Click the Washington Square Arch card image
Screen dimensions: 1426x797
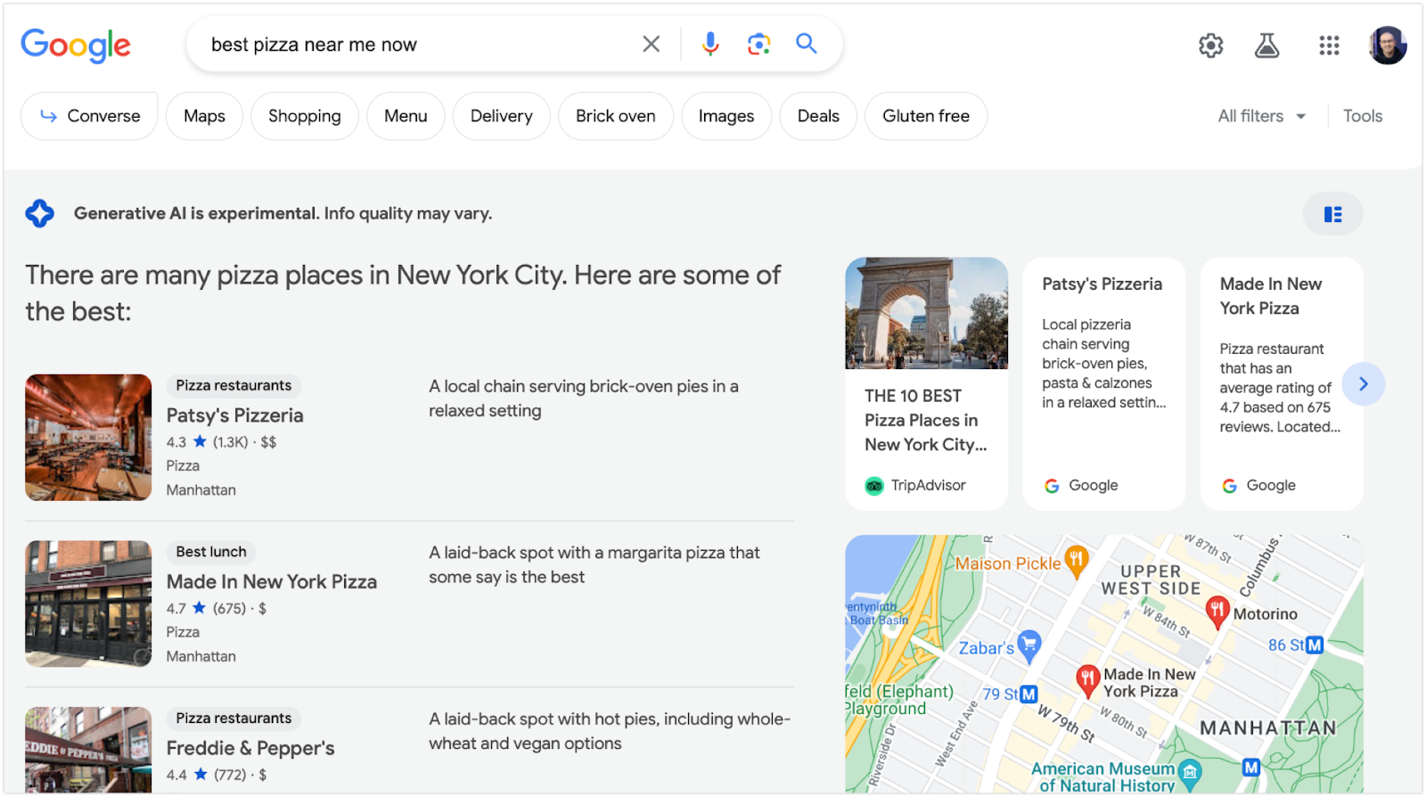(927, 313)
